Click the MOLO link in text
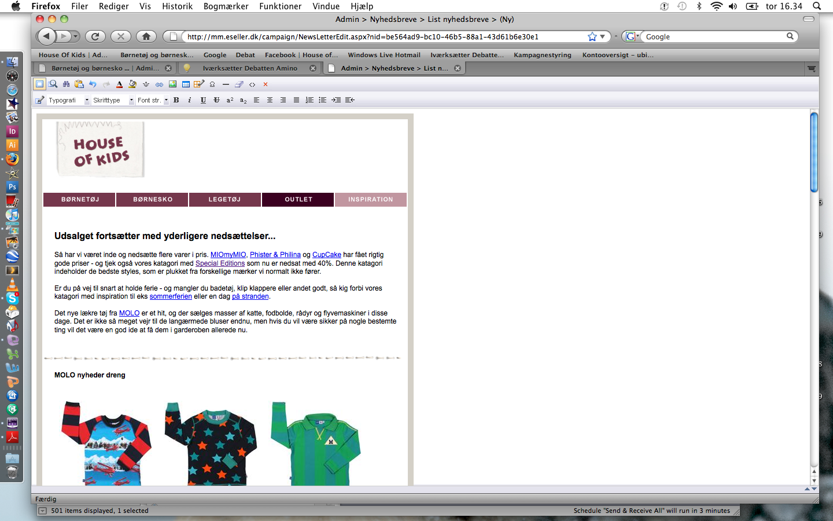Screen dimensions: 833x521 129,313
